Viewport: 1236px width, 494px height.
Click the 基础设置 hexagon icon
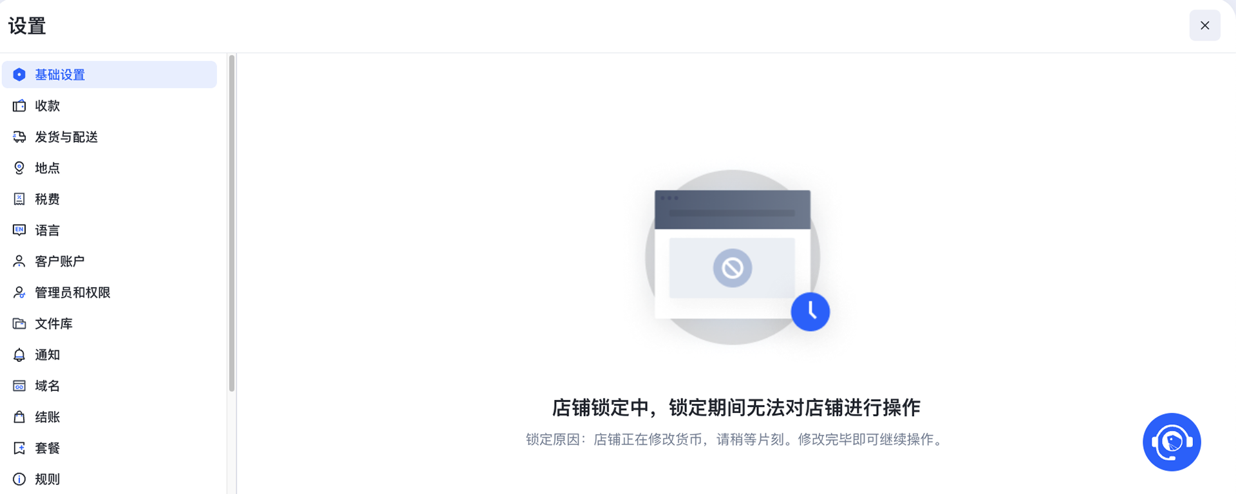point(19,75)
